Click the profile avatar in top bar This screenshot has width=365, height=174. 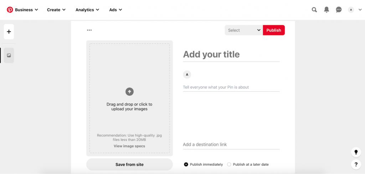pos(351,10)
